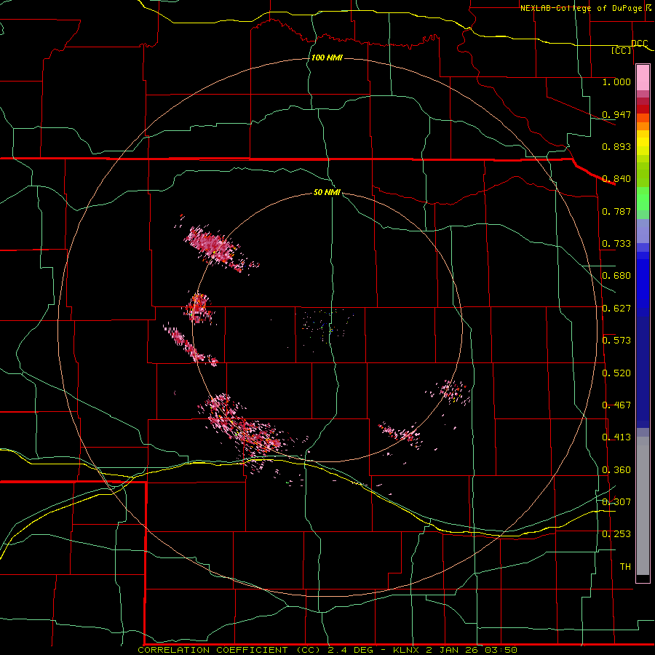Viewport: 655px width, 655px height.
Task: Pick the gray band near 0.307
Action: click(x=643, y=506)
